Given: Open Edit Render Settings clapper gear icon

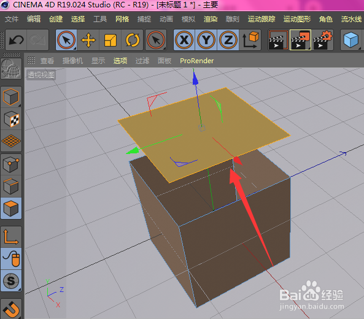Looking at the screenshot, I should (323, 40).
